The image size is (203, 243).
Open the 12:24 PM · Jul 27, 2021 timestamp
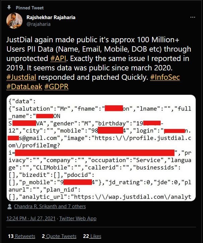31,219
